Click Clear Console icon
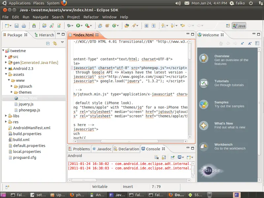Viewport: 264px width, 198px height. click(156, 157)
